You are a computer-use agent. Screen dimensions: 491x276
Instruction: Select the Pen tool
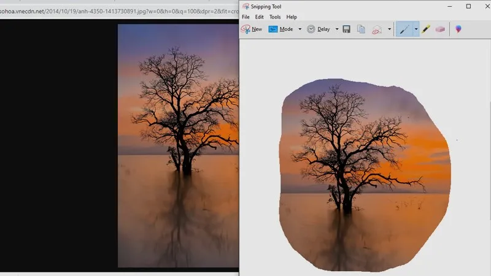pyautogui.click(x=404, y=29)
